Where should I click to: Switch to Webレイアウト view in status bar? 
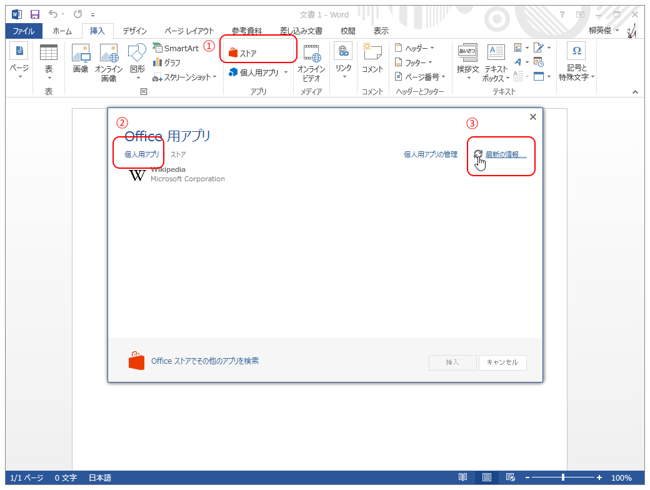[509, 477]
